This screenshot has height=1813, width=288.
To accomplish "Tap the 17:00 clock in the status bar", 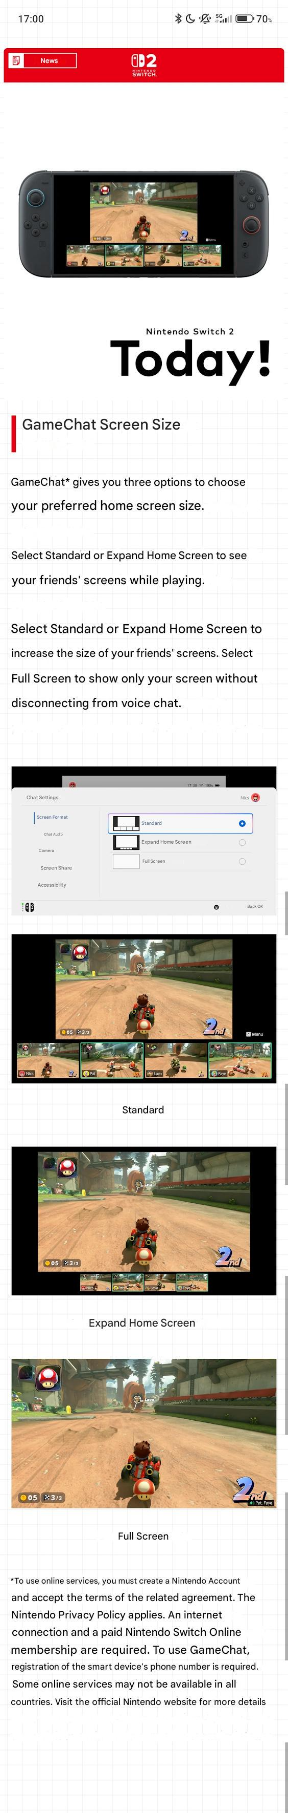I will [x=31, y=19].
